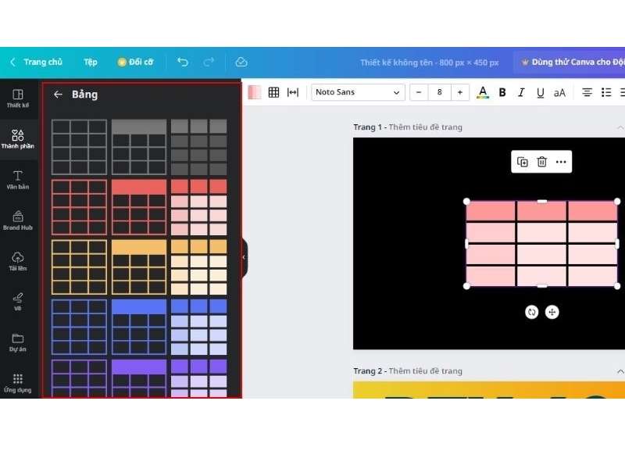625x469 pixels.
Task: Delete the selected table with trash icon
Action: coord(541,162)
